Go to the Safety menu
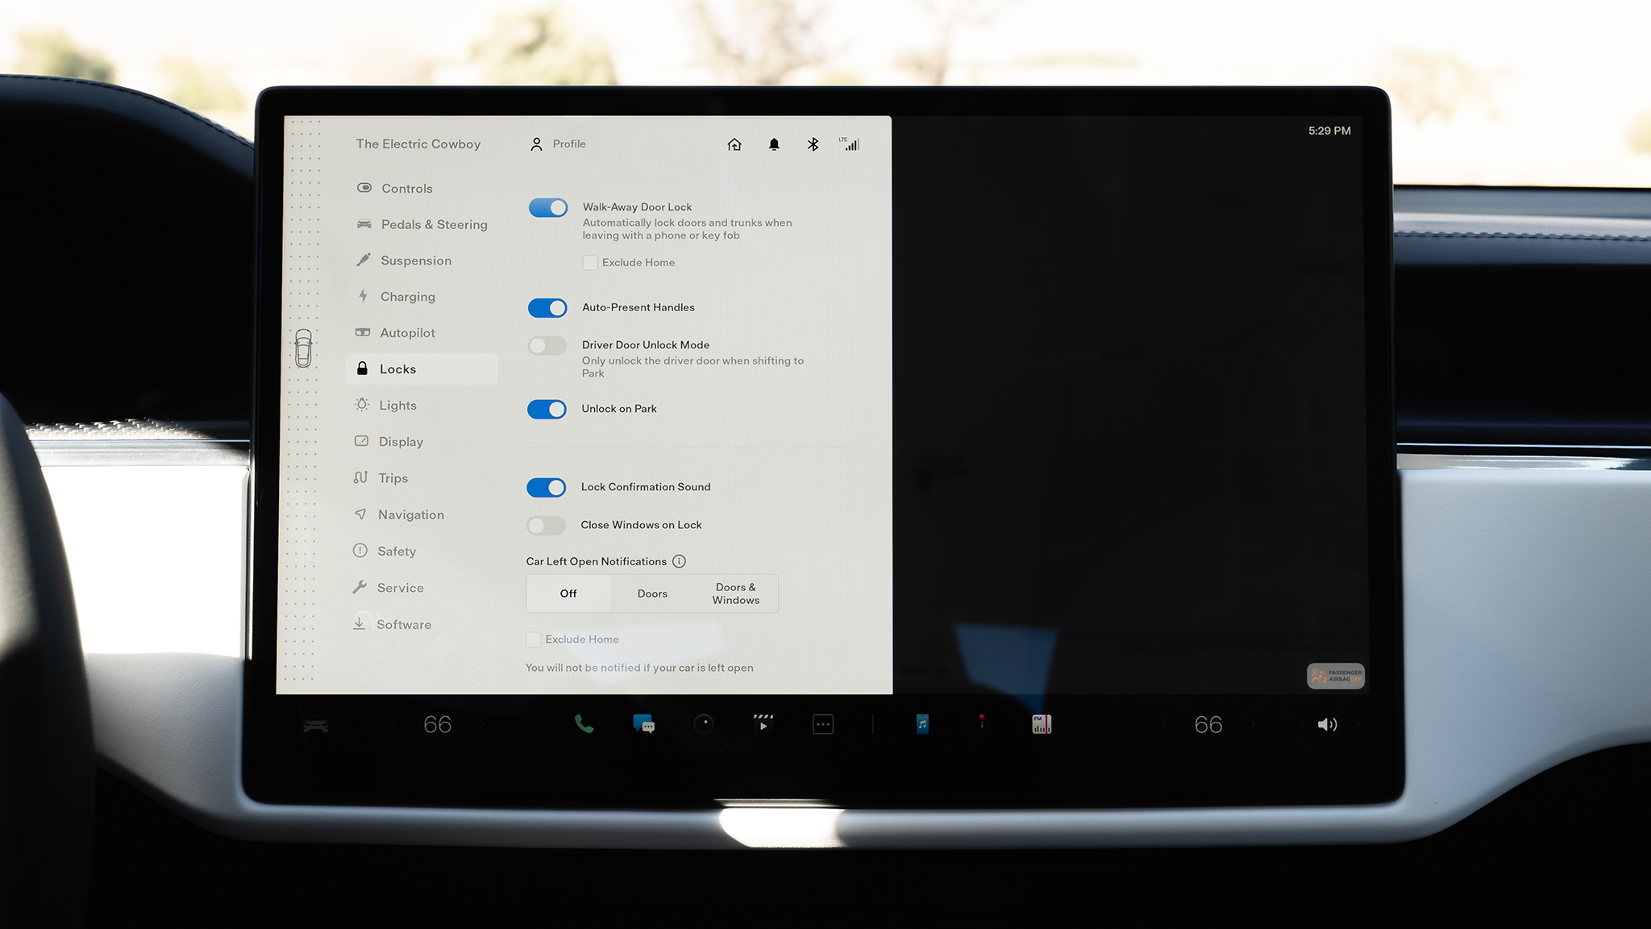Viewport: 1651px width, 929px height. (397, 552)
